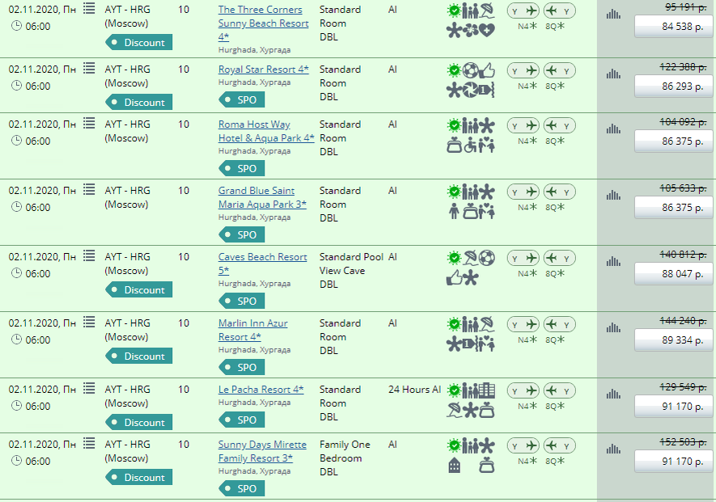Click outbound flight Y icon on Royal Star row
716x502 pixels.
pos(523,70)
